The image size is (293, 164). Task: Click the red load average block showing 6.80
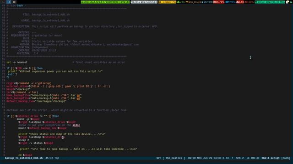(240, 2)
